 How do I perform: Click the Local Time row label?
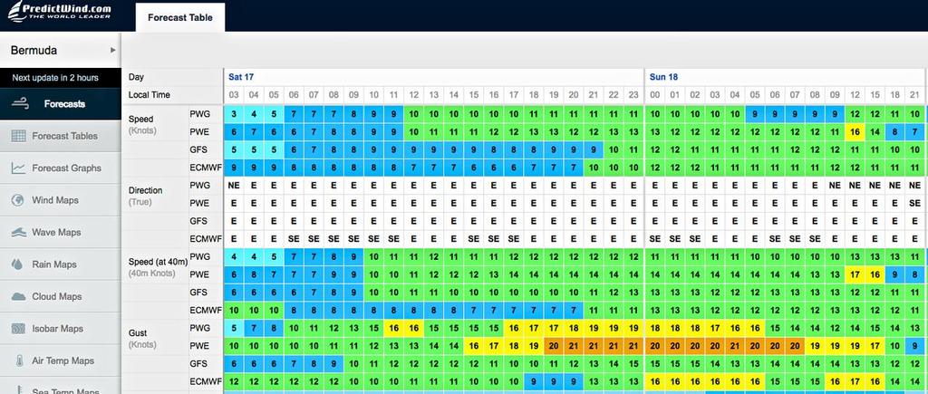(150, 95)
